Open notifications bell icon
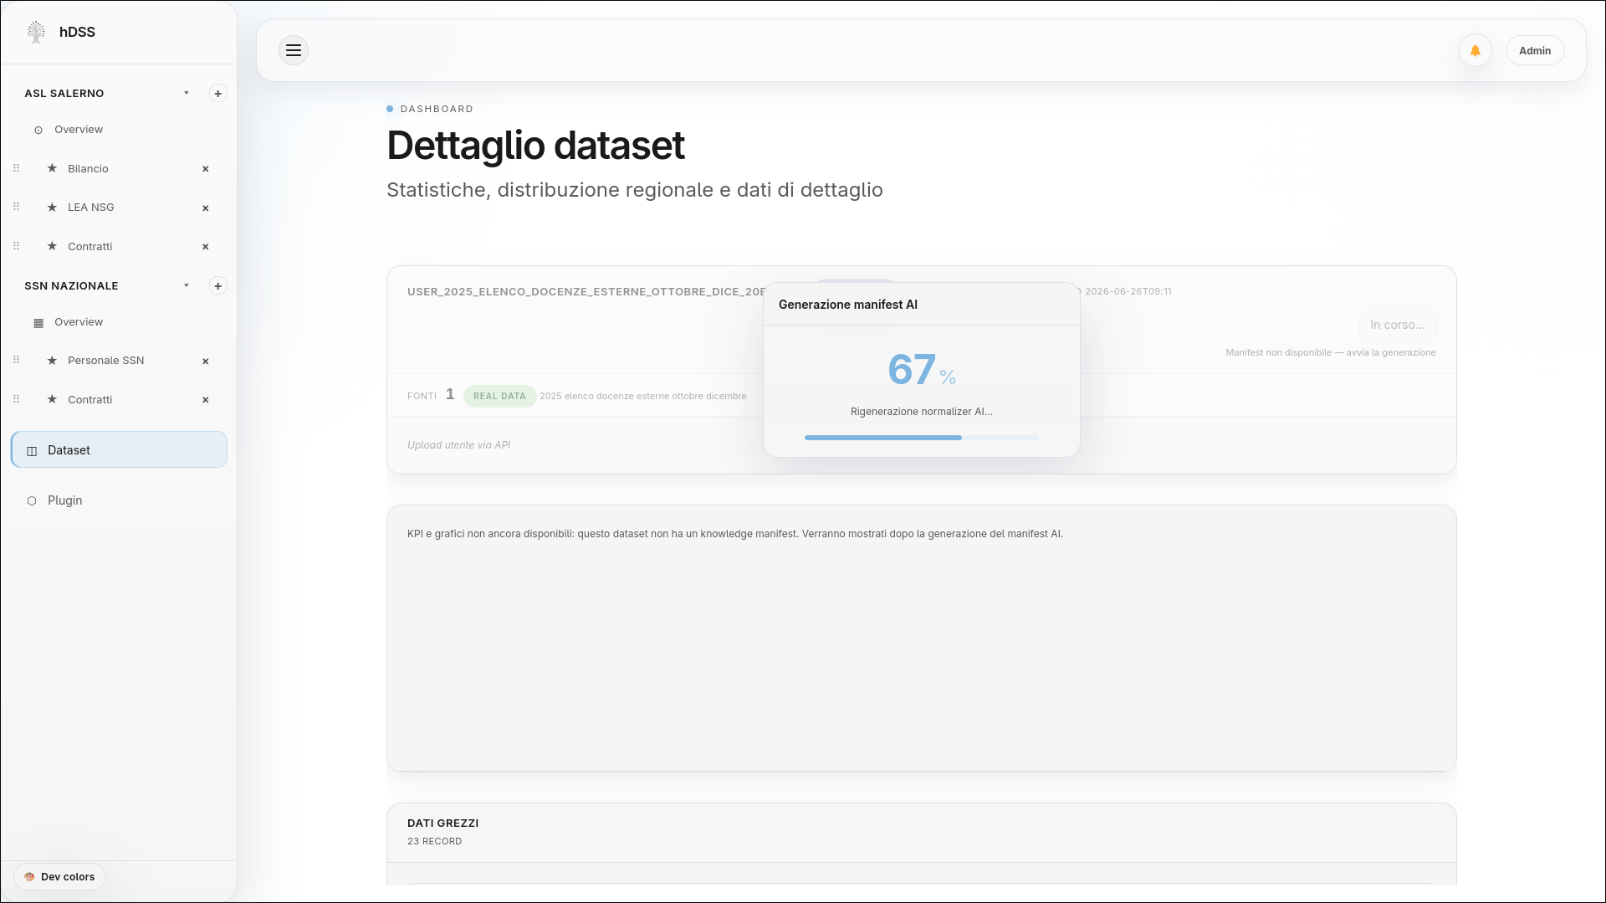 [1476, 50]
